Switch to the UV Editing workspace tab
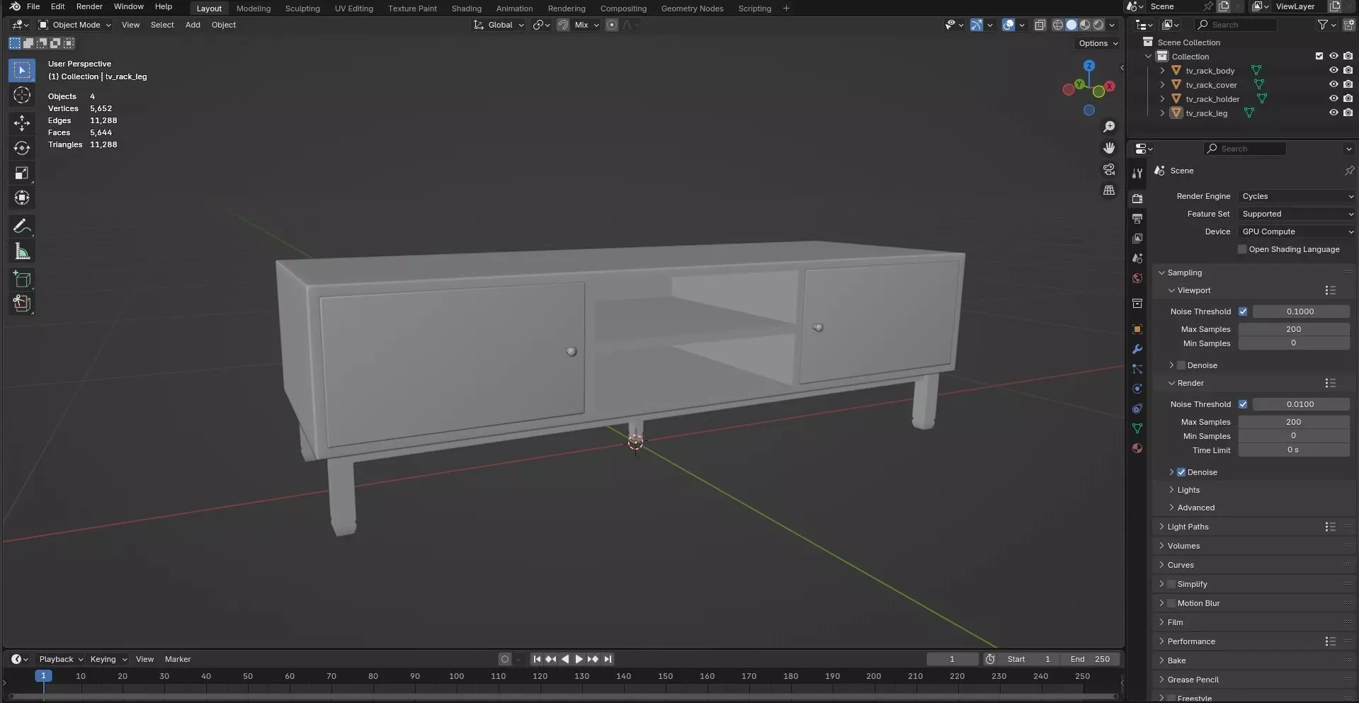 (354, 8)
